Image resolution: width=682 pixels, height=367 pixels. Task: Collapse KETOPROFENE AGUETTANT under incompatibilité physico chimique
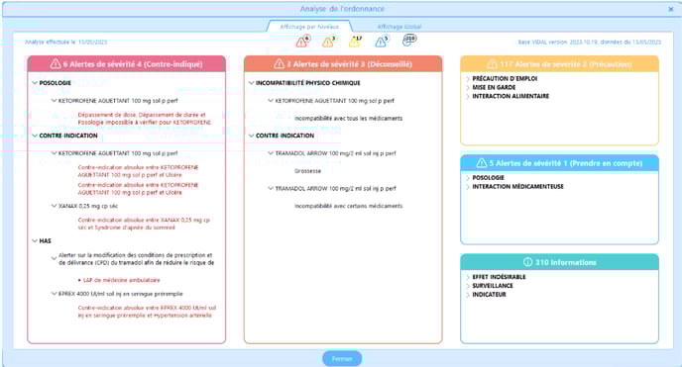point(271,101)
